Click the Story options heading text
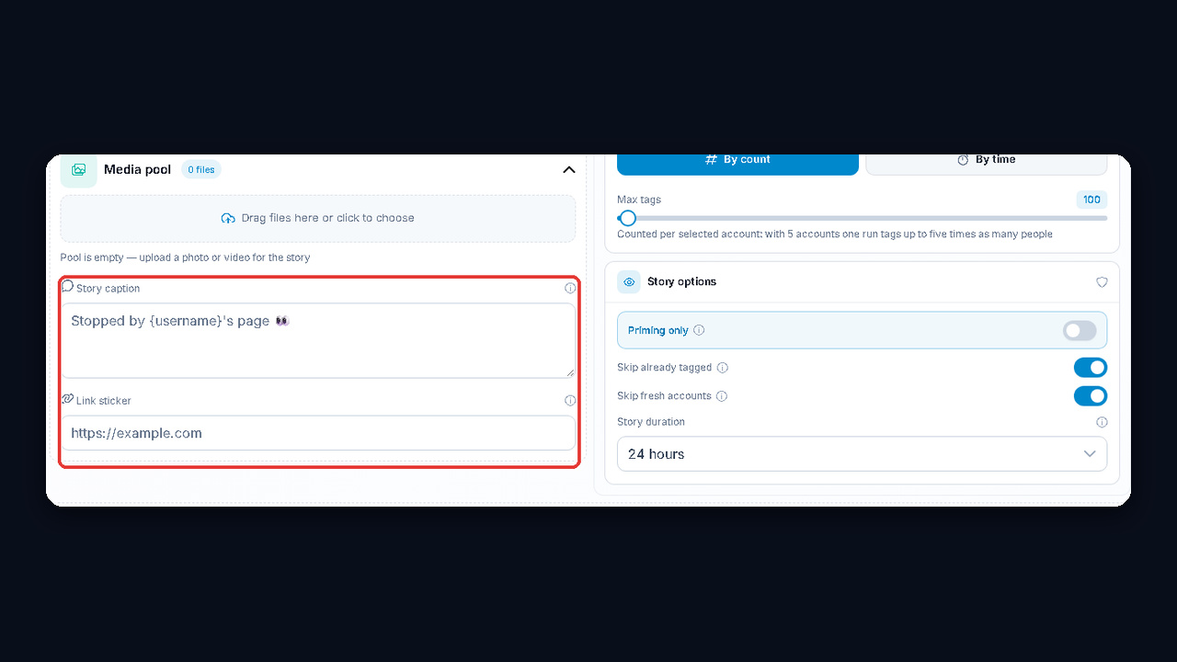This screenshot has height=662, width=1177. [681, 282]
